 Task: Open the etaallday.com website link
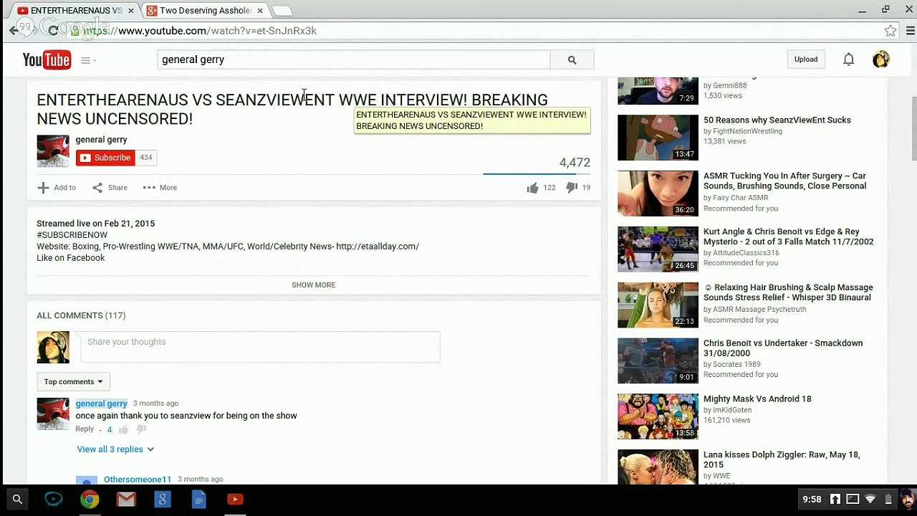click(378, 247)
